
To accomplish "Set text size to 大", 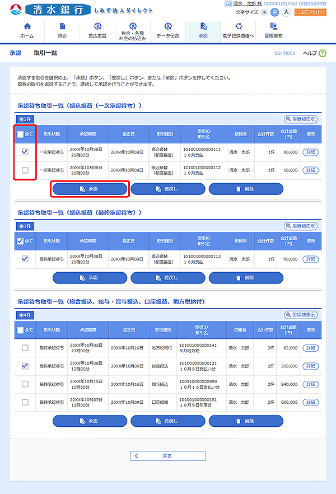I will [286, 12].
